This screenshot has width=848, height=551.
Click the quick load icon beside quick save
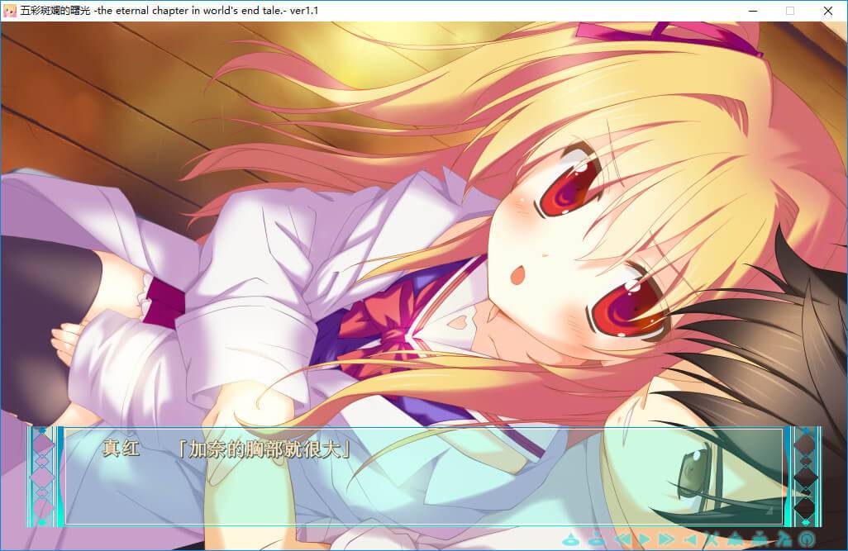[x=595, y=540]
